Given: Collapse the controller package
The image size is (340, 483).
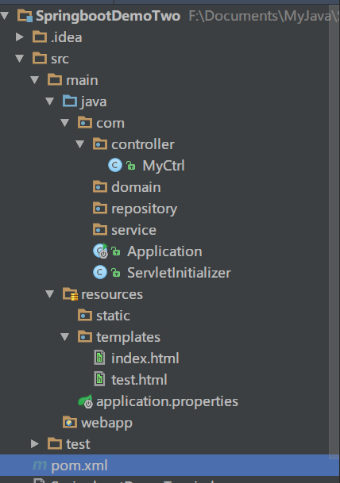Looking at the screenshot, I should pyautogui.click(x=80, y=144).
